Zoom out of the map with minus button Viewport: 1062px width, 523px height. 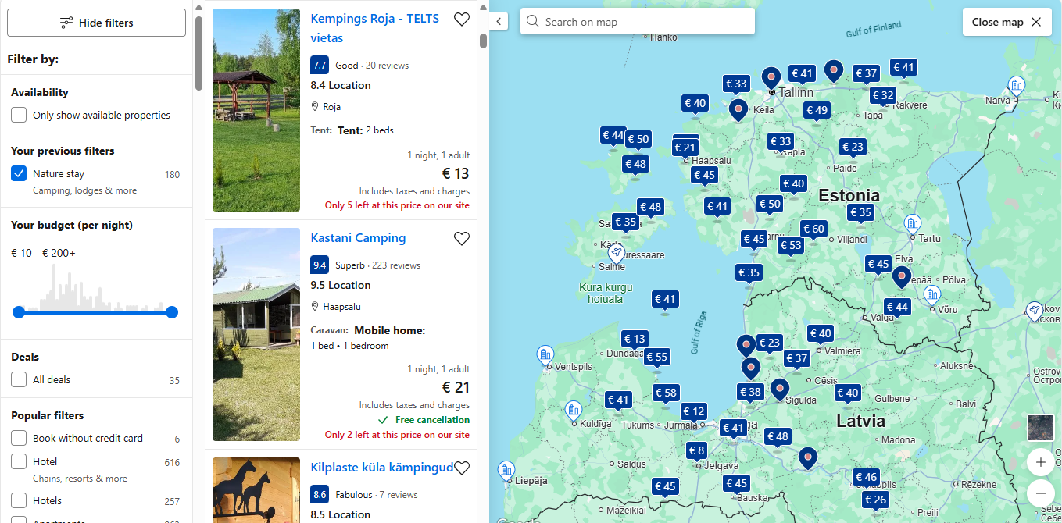click(x=1040, y=493)
